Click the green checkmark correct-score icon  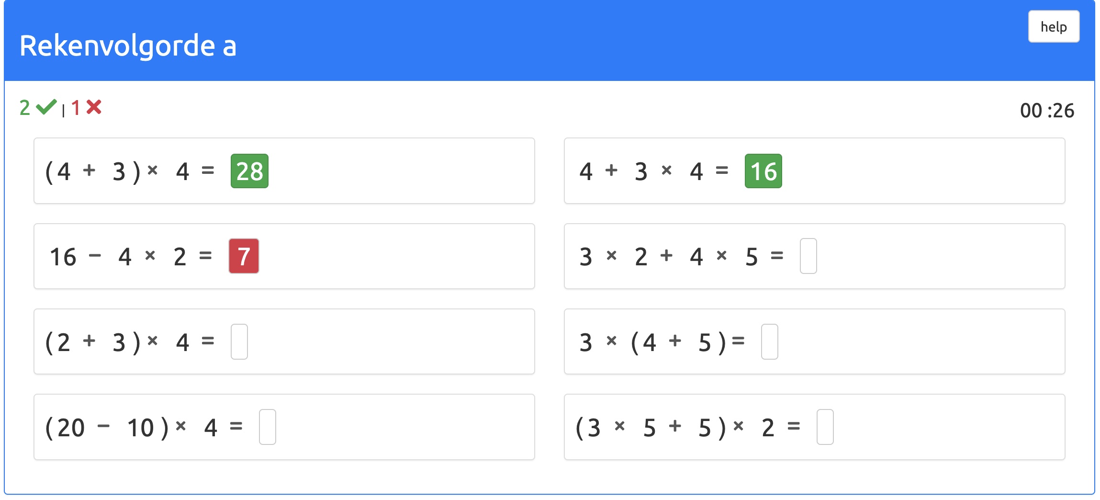click(46, 107)
